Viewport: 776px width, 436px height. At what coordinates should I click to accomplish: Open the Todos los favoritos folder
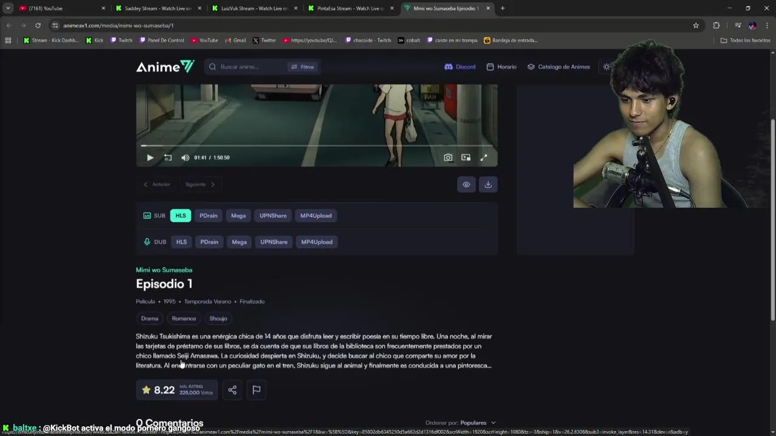coord(745,41)
